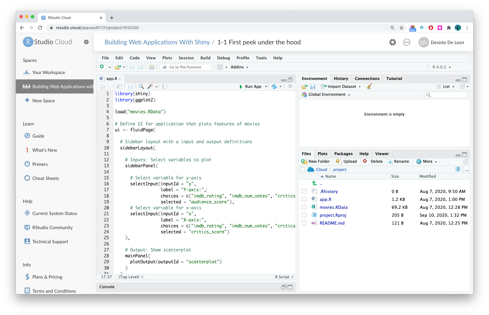Open the R 4.0.2 version dropdown

(x=442, y=67)
